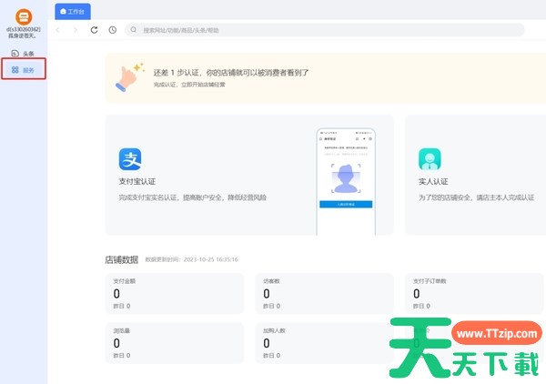
Task: Select the 支付金额 data card
Action: point(174,293)
